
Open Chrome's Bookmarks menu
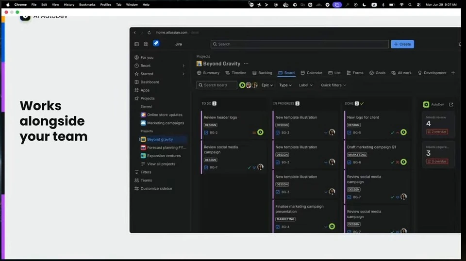click(x=87, y=5)
